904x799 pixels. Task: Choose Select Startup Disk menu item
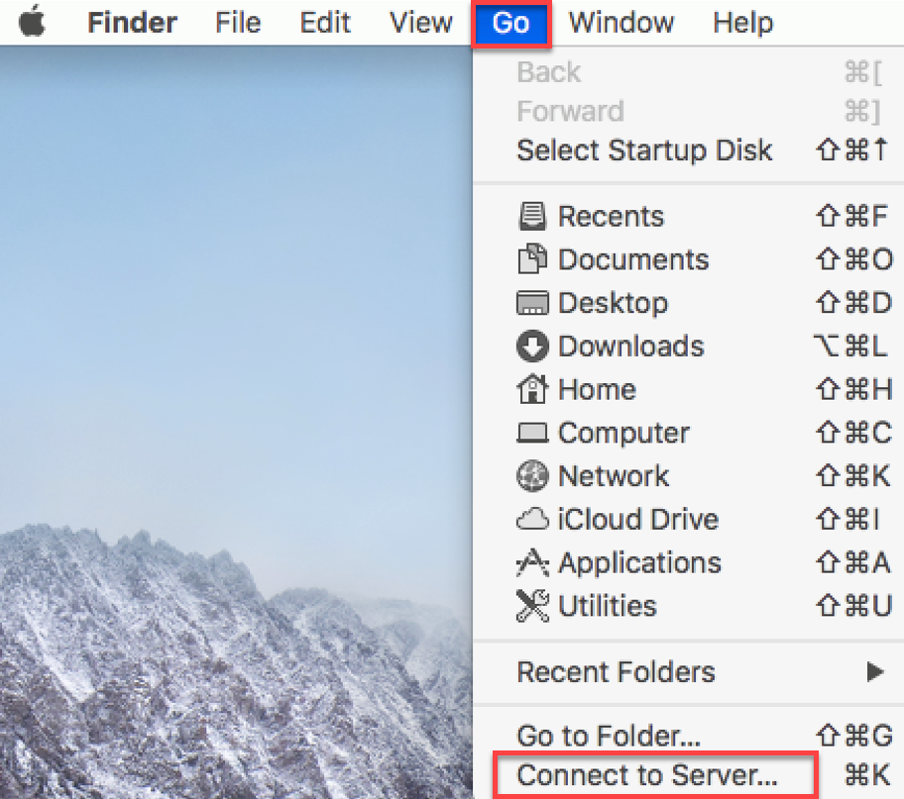coord(644,150)
